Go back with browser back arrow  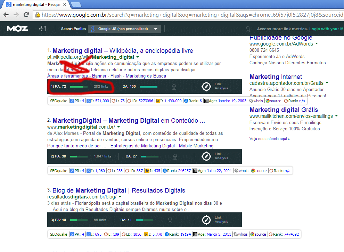click(x=6, y=15)
